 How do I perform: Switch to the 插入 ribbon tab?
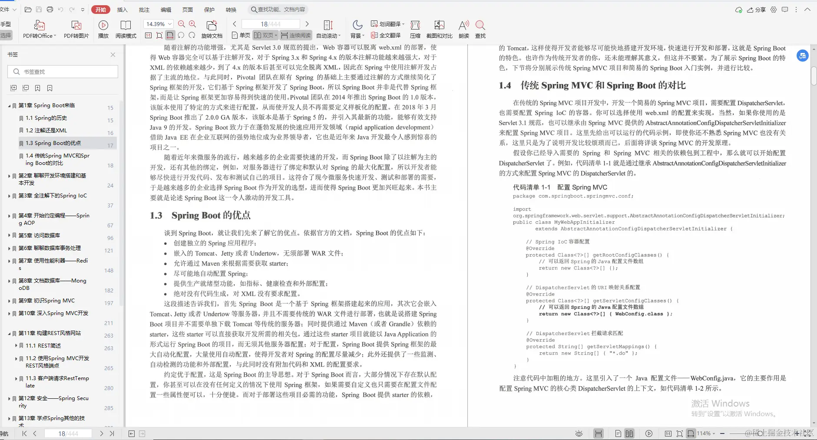pos(122,9)
